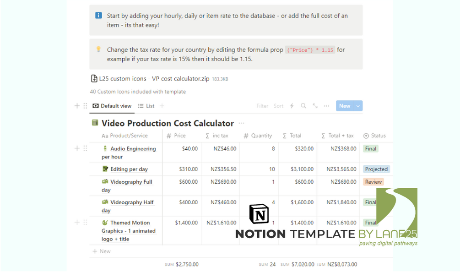Click the NZ$1,840.00 total + tax cell
This screenshot has width=460, height=272.
[339, 206]
